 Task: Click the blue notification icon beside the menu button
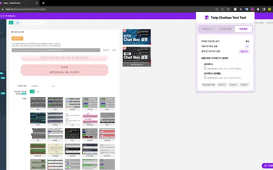(17, 23)
